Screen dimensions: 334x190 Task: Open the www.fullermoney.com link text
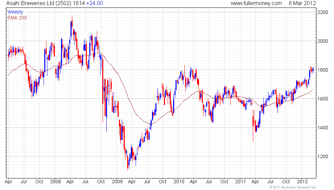tap(256, 3)
